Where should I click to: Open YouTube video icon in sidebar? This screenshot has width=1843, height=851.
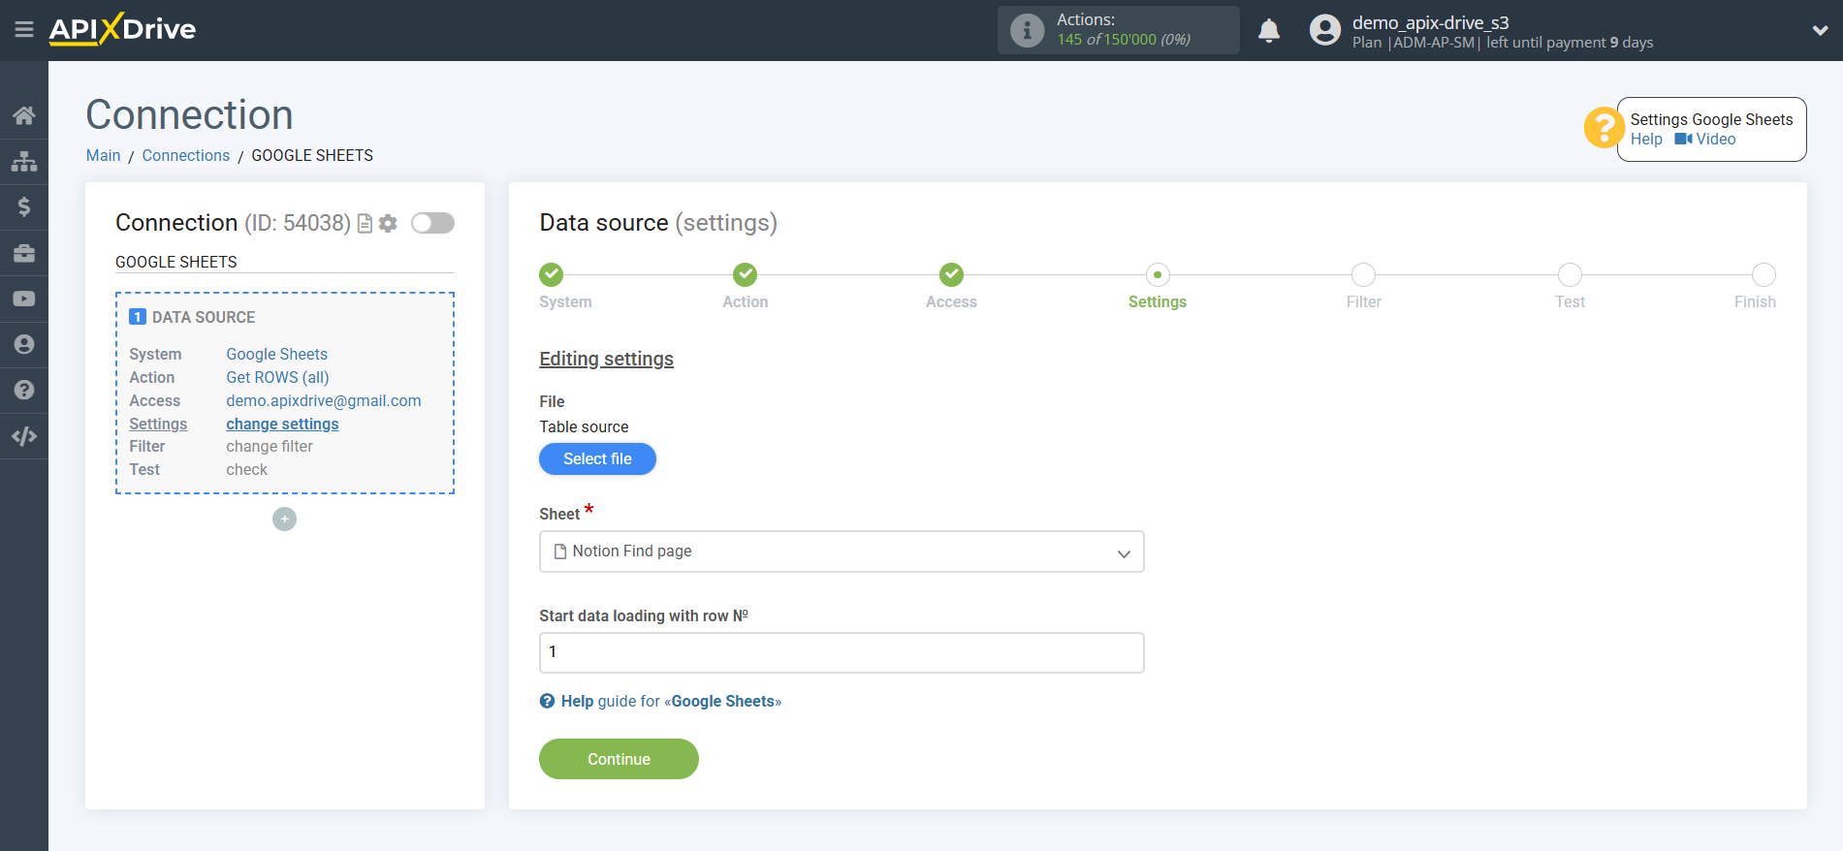point(24,299)
